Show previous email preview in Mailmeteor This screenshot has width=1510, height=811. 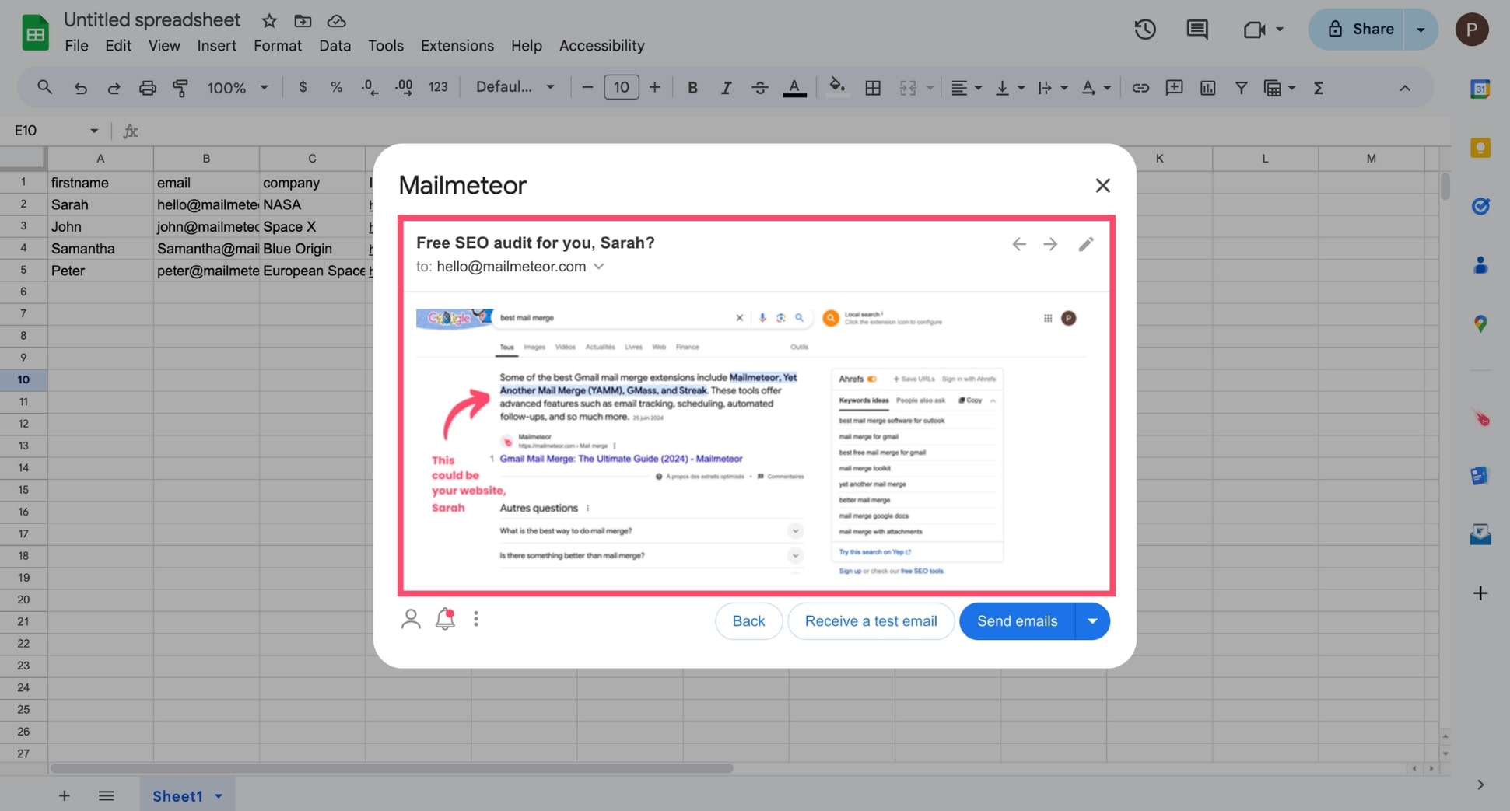point(1019,244)
